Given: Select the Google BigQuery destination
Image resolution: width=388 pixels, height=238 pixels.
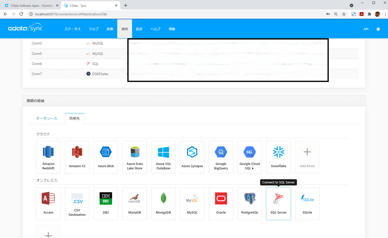Looking at the screenshot, I should coord(221,157).
